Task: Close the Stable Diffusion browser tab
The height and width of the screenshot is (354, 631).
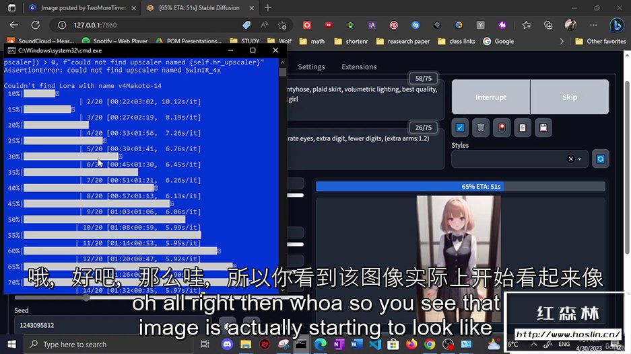Action: click(x=251, y=7)
